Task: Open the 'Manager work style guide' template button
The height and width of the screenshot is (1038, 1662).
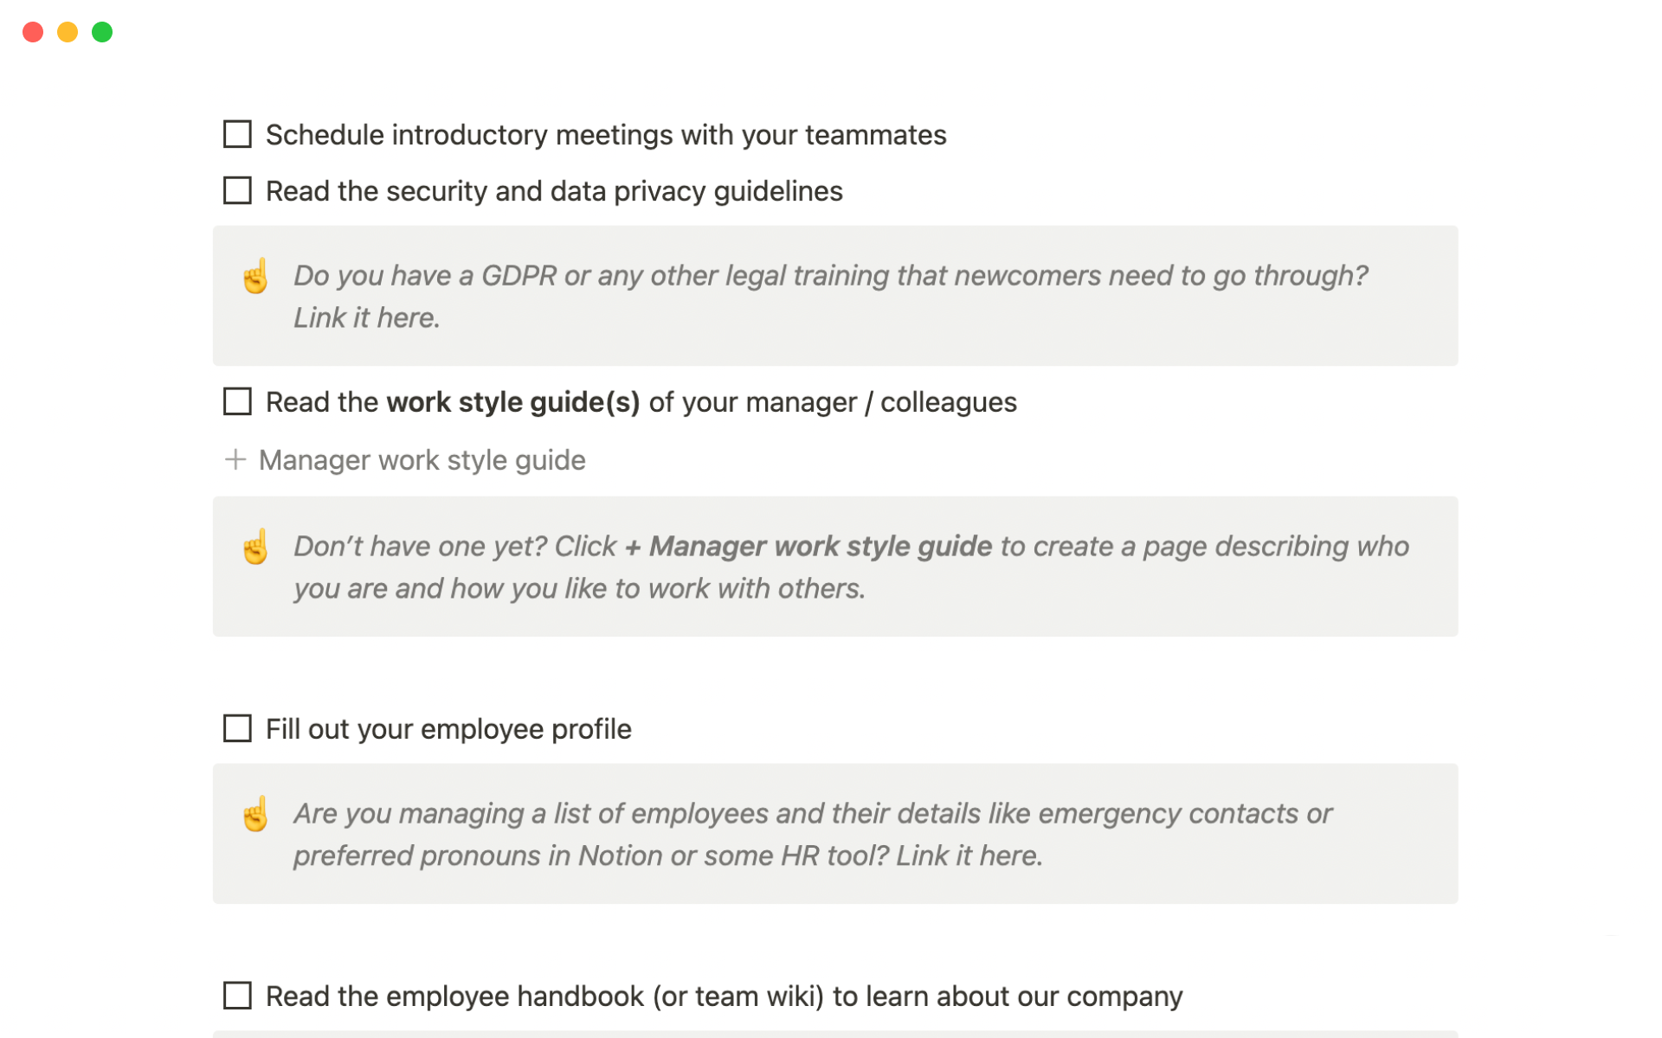Action: (x=422, y=460)
